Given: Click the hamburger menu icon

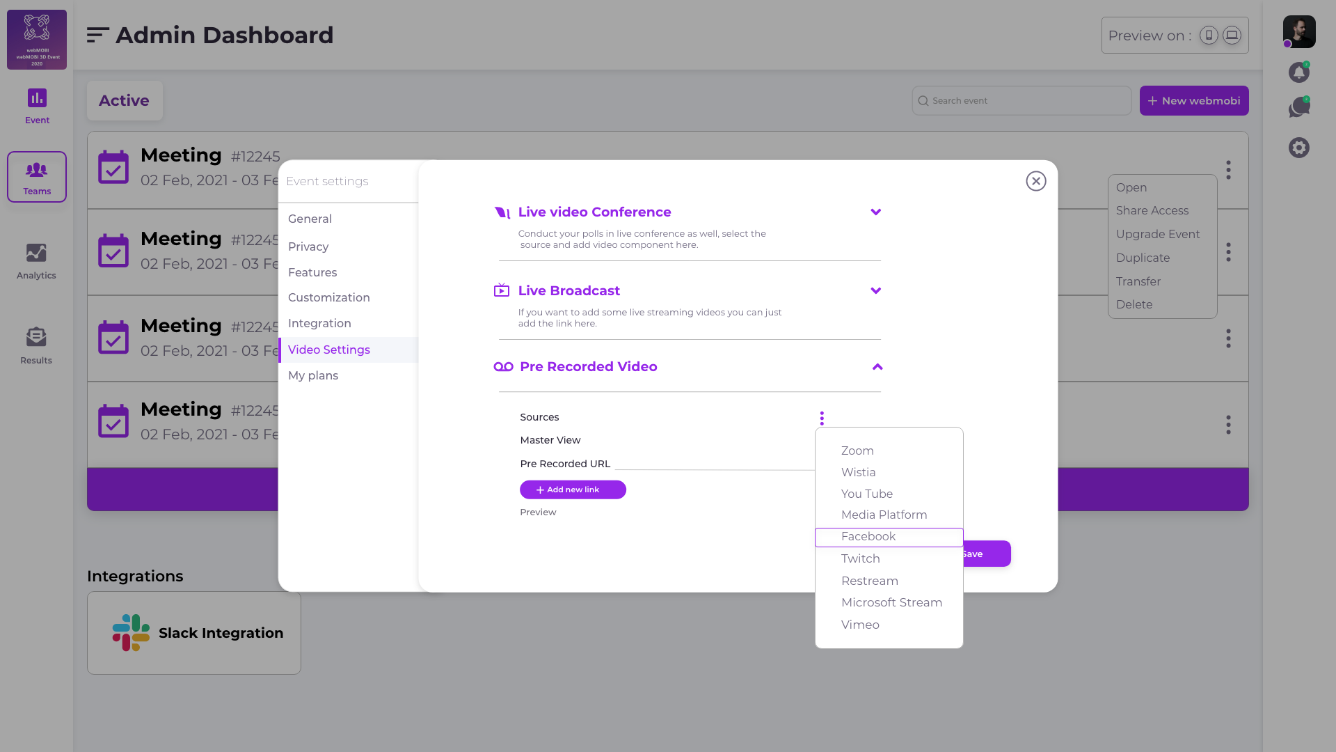Looking at the screenshot, I should click(x=97, y=35).
